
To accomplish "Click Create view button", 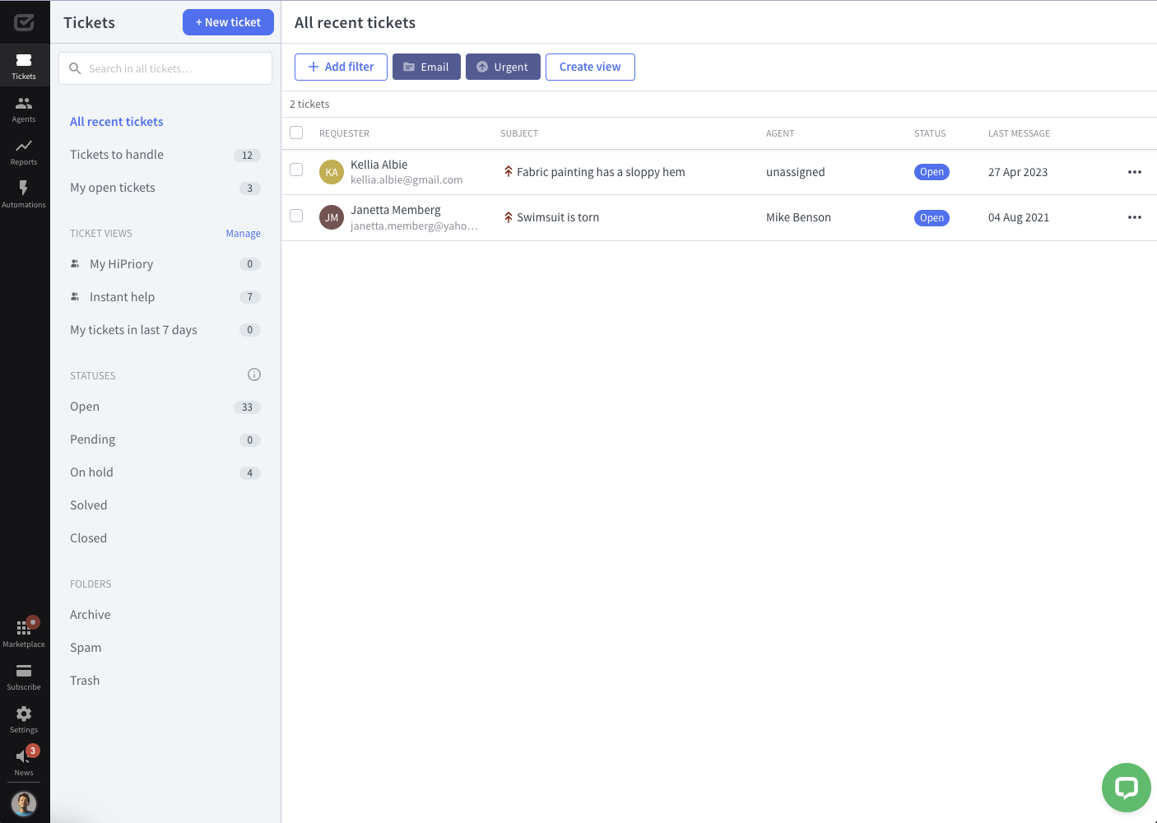I will tap(590, 67).
